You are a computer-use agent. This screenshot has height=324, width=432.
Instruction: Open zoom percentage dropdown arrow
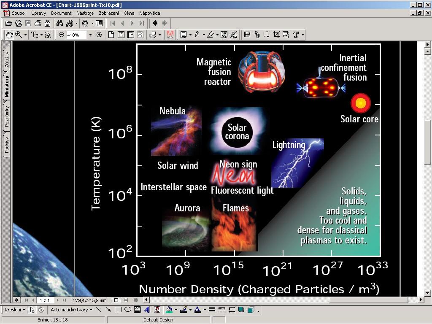click(90, 35)
